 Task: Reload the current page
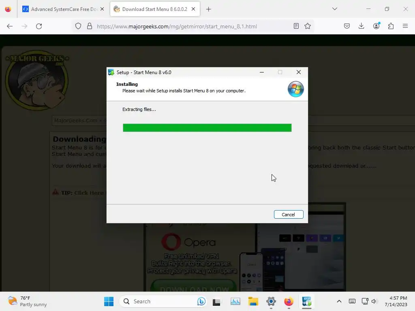(39, 26)
